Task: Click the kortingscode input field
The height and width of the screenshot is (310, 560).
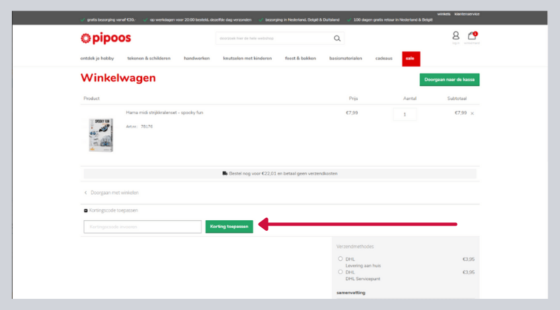Action: coord(142,227)
